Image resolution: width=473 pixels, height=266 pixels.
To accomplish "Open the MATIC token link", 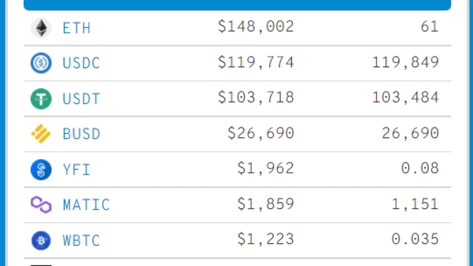I will pos(86,205).
